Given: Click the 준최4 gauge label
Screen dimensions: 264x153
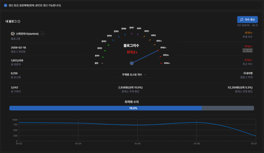Looking at the screenshot, I should [x=109, y=36].
